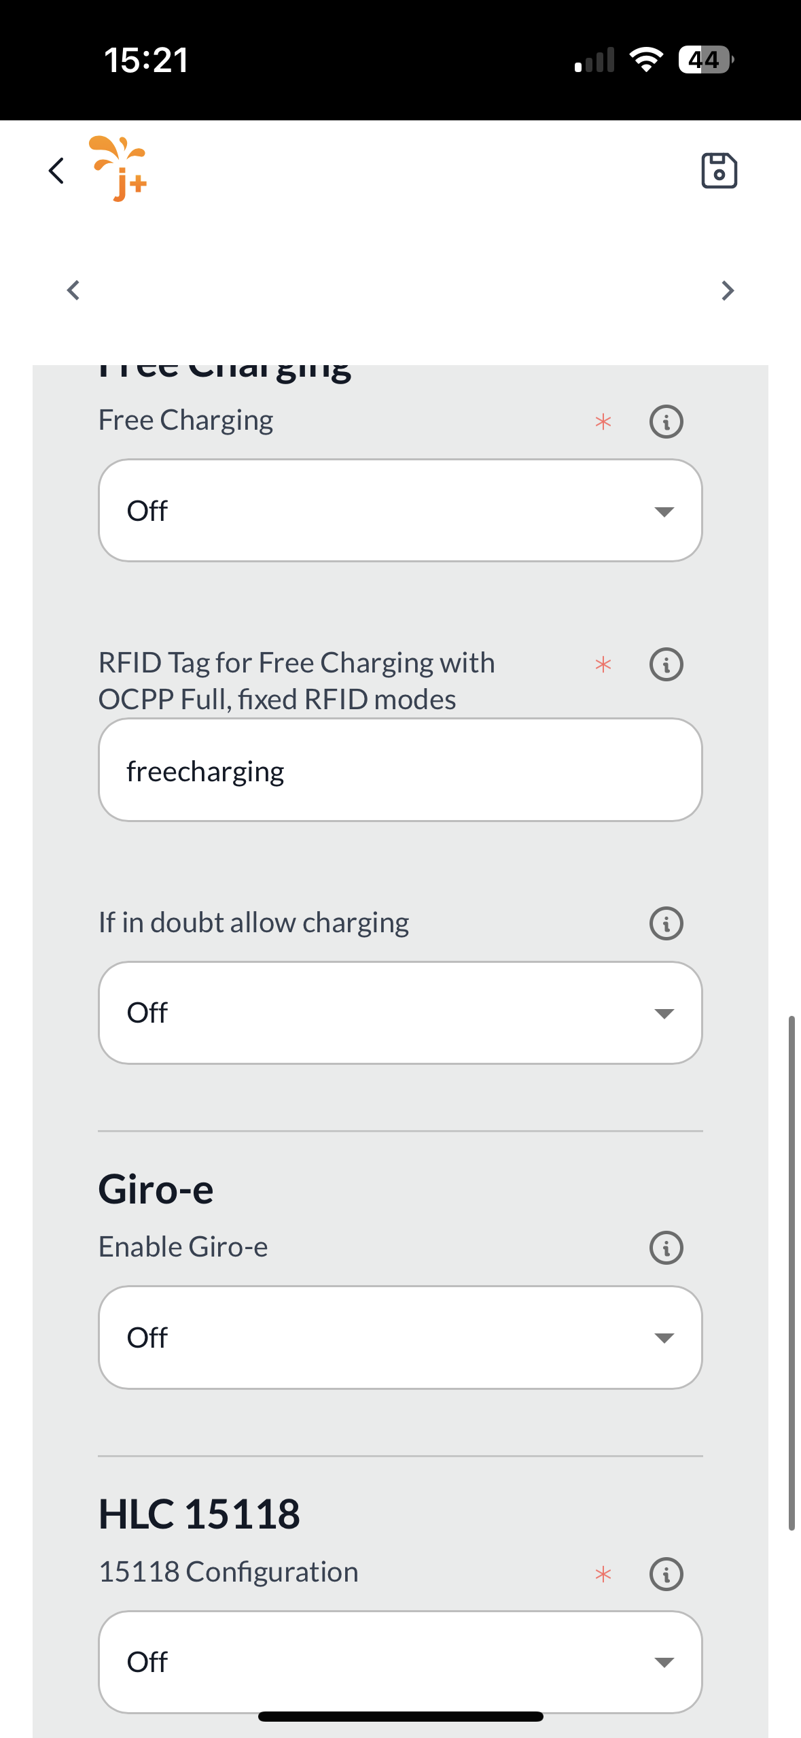This screenshot has width=801, height=1738.
Task: Open the Enable Giro-e dropdown
Action: 400,1337
